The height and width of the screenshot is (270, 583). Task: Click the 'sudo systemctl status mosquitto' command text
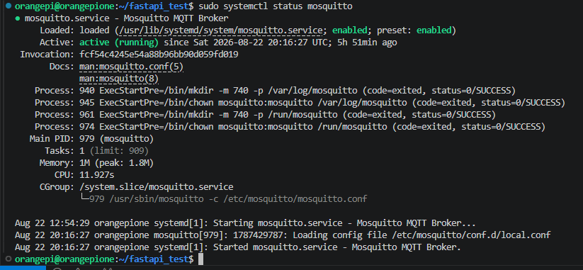coord(276,6)
